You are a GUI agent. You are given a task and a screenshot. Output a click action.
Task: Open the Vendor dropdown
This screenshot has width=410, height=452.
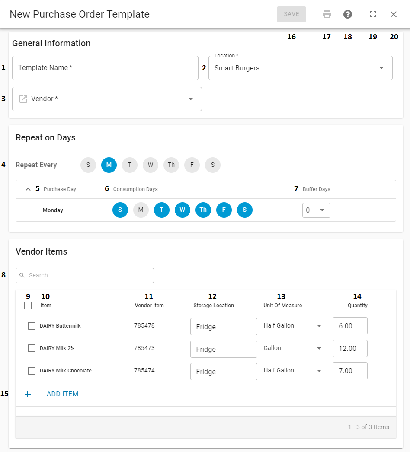tap(107, 99)
